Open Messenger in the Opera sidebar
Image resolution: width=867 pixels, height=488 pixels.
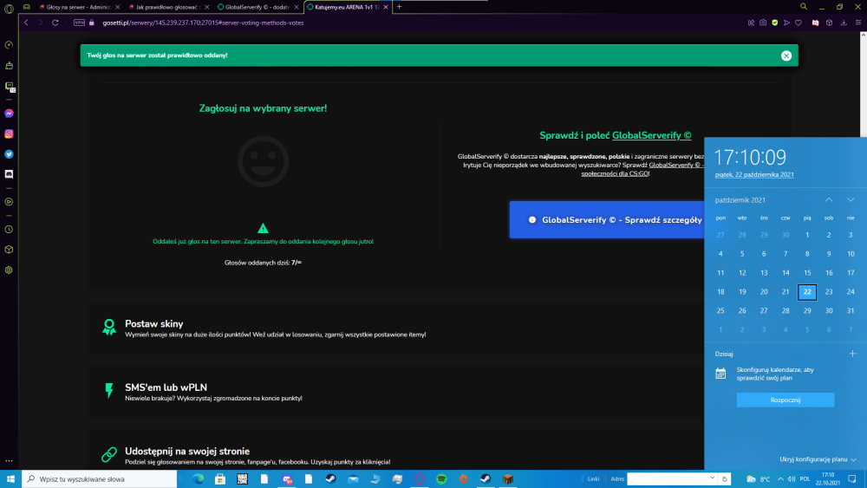click(9, 114)
